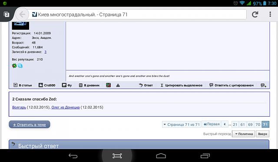Viewport: 278px width, 162px height.
Task: Click the Skype contact icon
Action: [x=20, y=66]
